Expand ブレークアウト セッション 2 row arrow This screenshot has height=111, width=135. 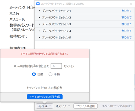point(39,18)
